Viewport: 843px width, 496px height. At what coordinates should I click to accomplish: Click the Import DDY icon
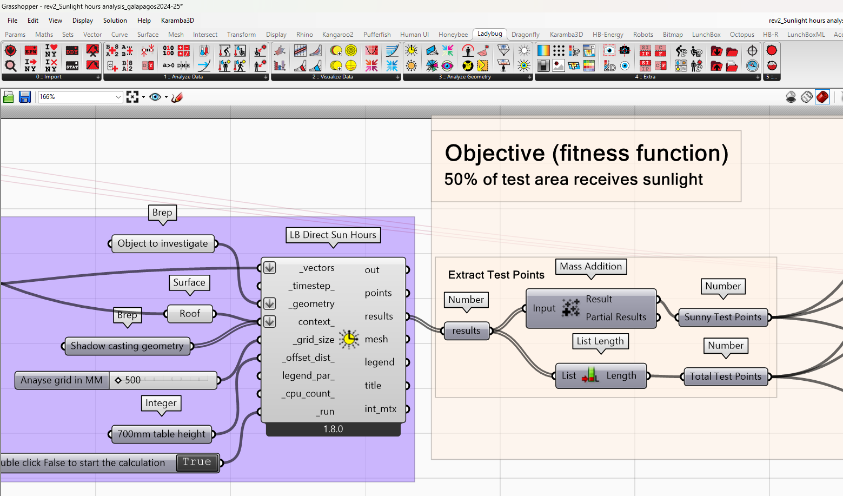(72, 51)
